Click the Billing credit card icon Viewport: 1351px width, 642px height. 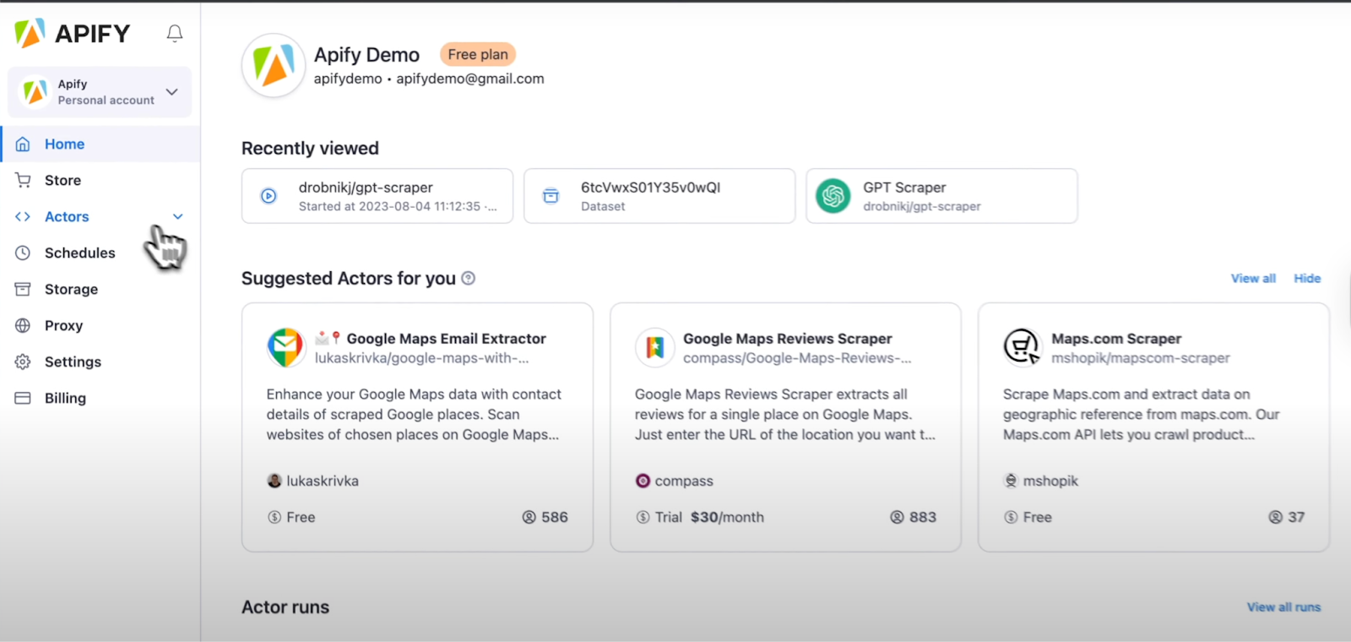23,398
